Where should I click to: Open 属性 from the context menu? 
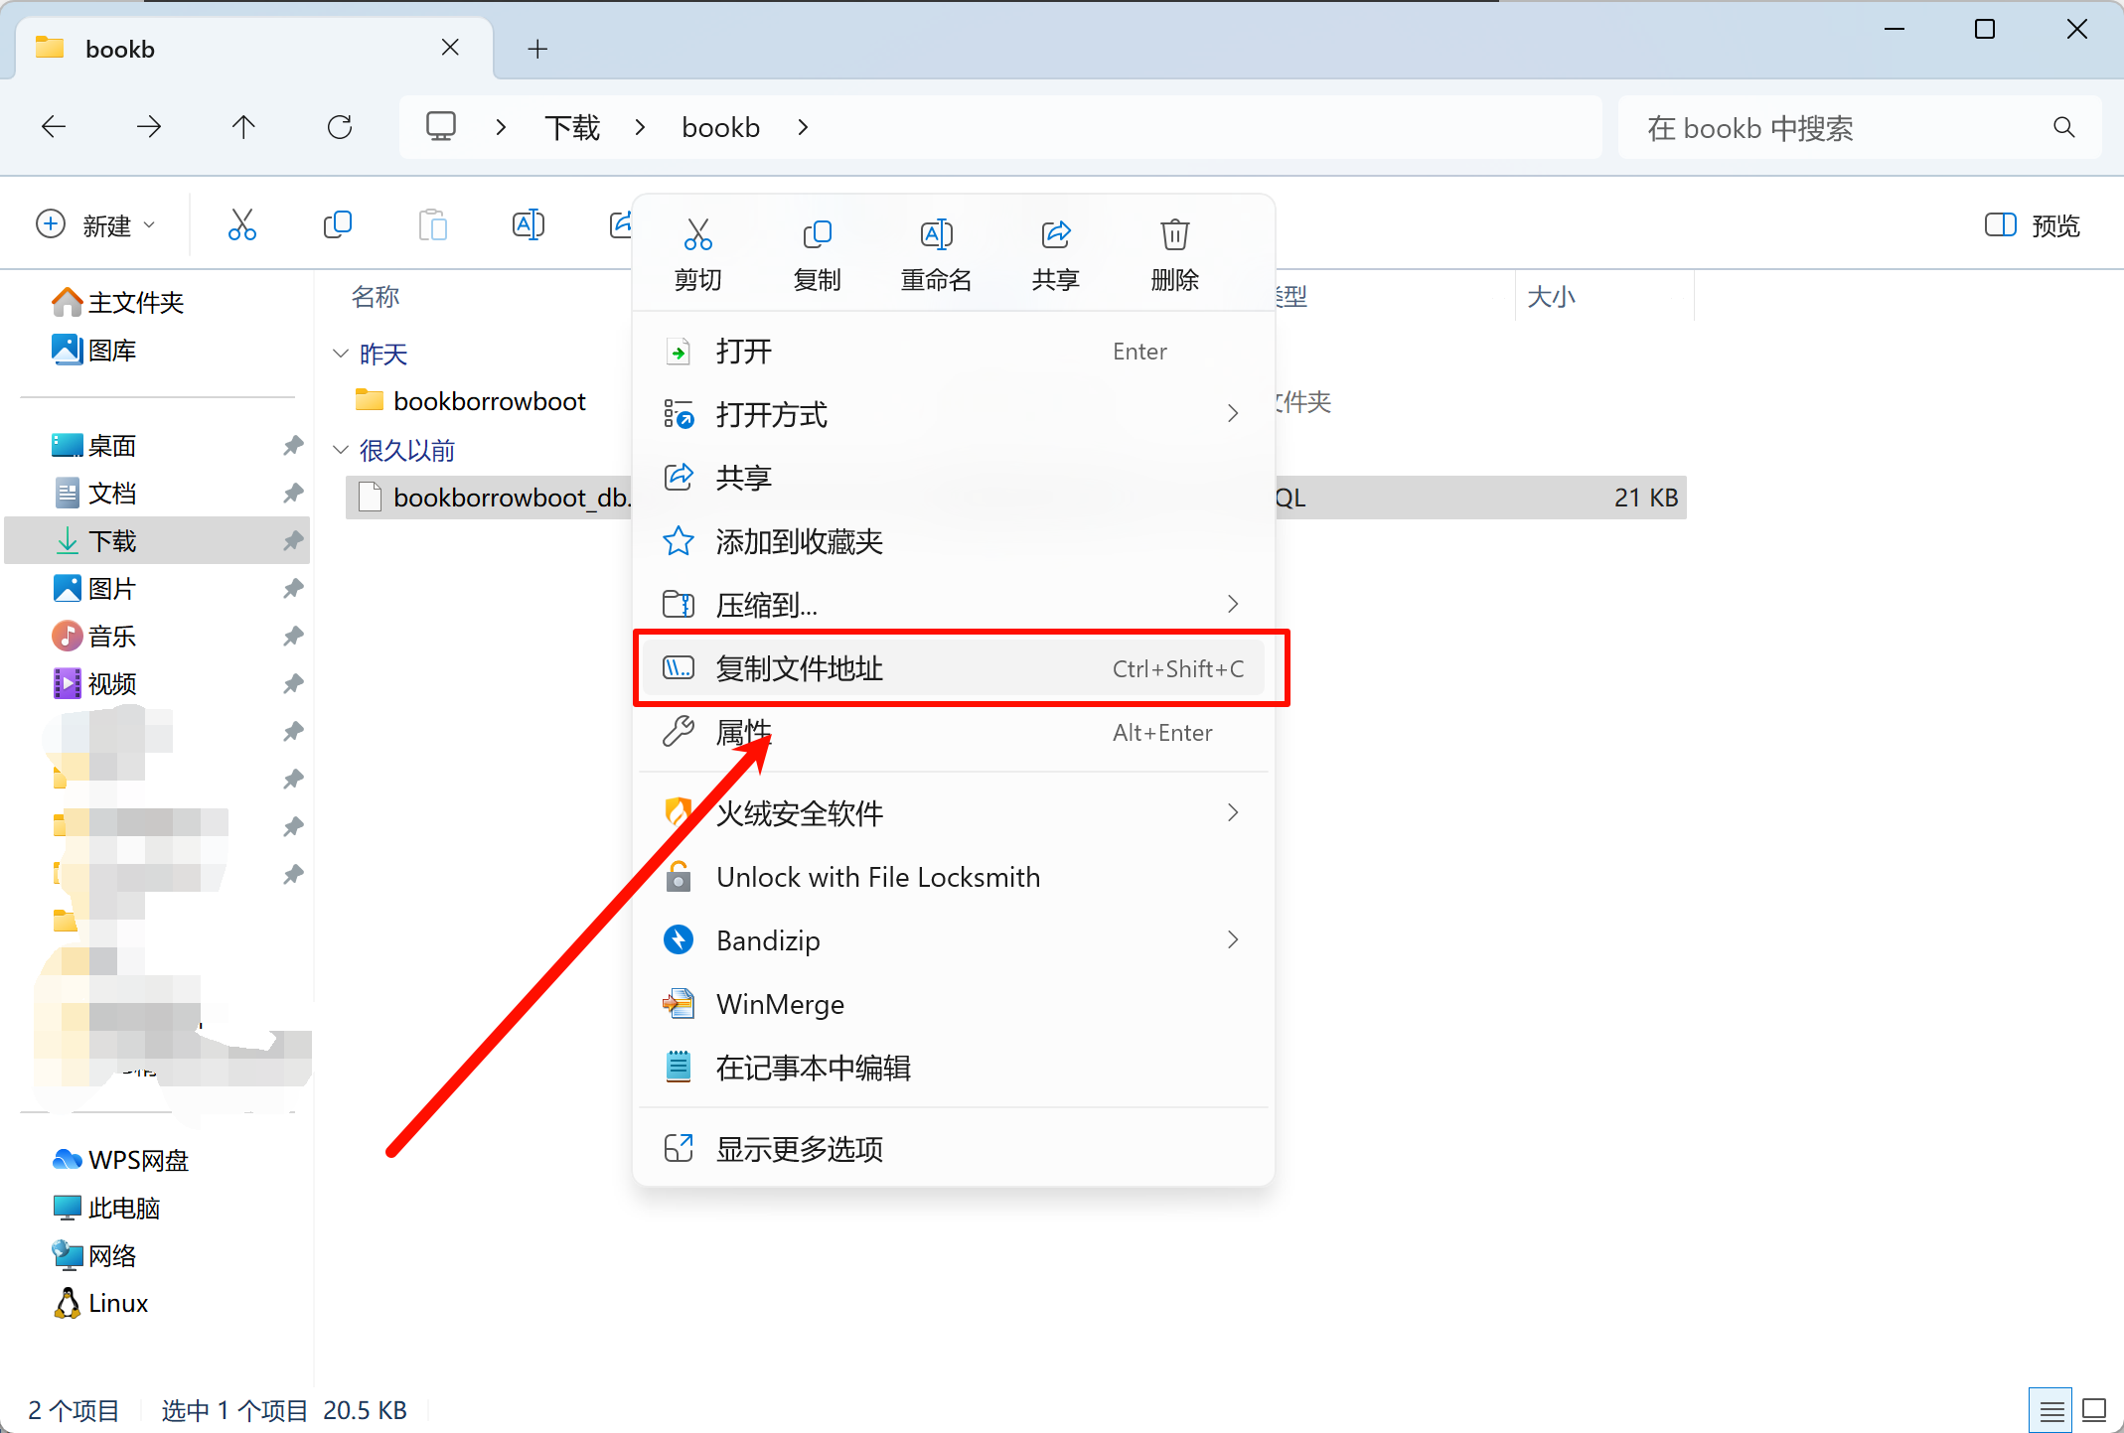[954, 733]
